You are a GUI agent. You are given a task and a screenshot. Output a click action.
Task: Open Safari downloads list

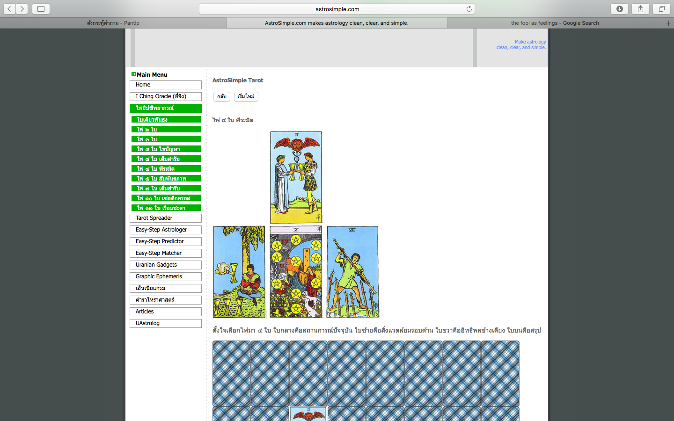point(619,9)
